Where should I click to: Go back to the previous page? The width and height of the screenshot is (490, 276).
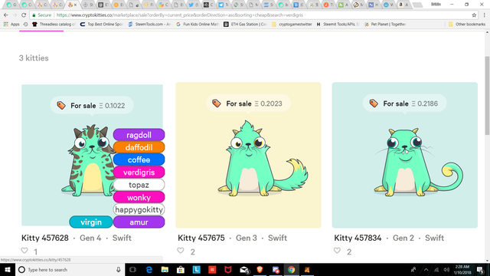point(6,15)
